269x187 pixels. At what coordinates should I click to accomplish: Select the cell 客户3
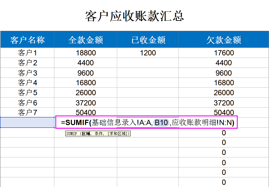tap(27, 73)
